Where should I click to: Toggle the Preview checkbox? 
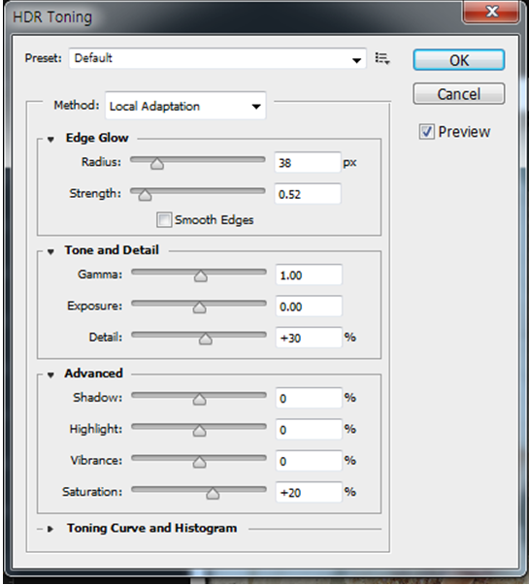pyautogui.click(x=426, y=132)
